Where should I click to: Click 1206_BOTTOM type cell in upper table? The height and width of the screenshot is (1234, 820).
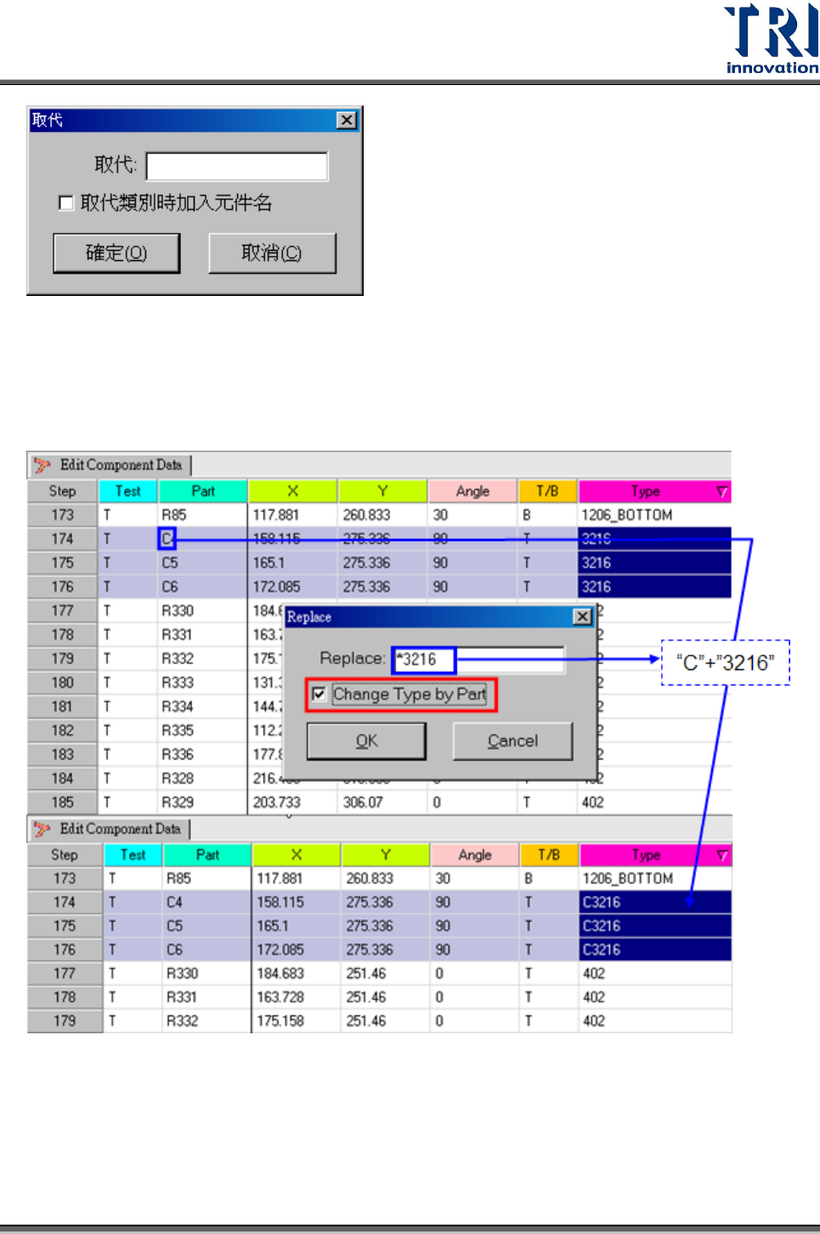click(654, 515)
